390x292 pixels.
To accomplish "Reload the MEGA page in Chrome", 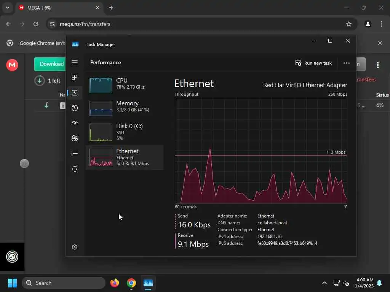I will coord(36,24).
